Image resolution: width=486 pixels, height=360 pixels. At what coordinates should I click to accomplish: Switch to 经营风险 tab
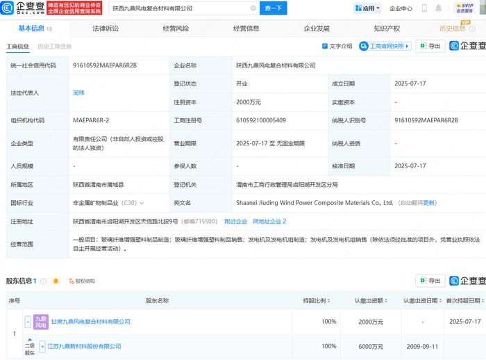tap(176, 28)
